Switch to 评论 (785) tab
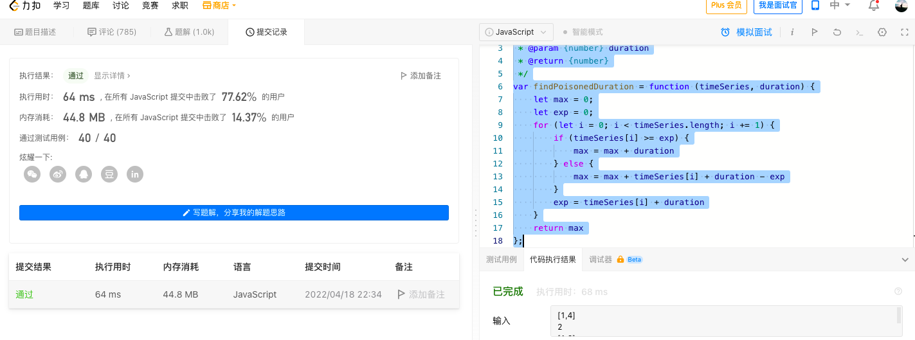This screenshot has height=340, width=915. click(112, 32)
